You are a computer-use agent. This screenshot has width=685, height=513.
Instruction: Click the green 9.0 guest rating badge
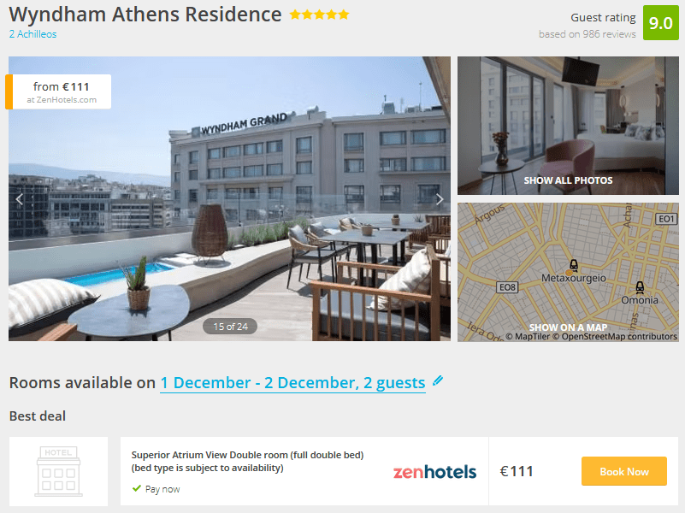coord(660,23)
